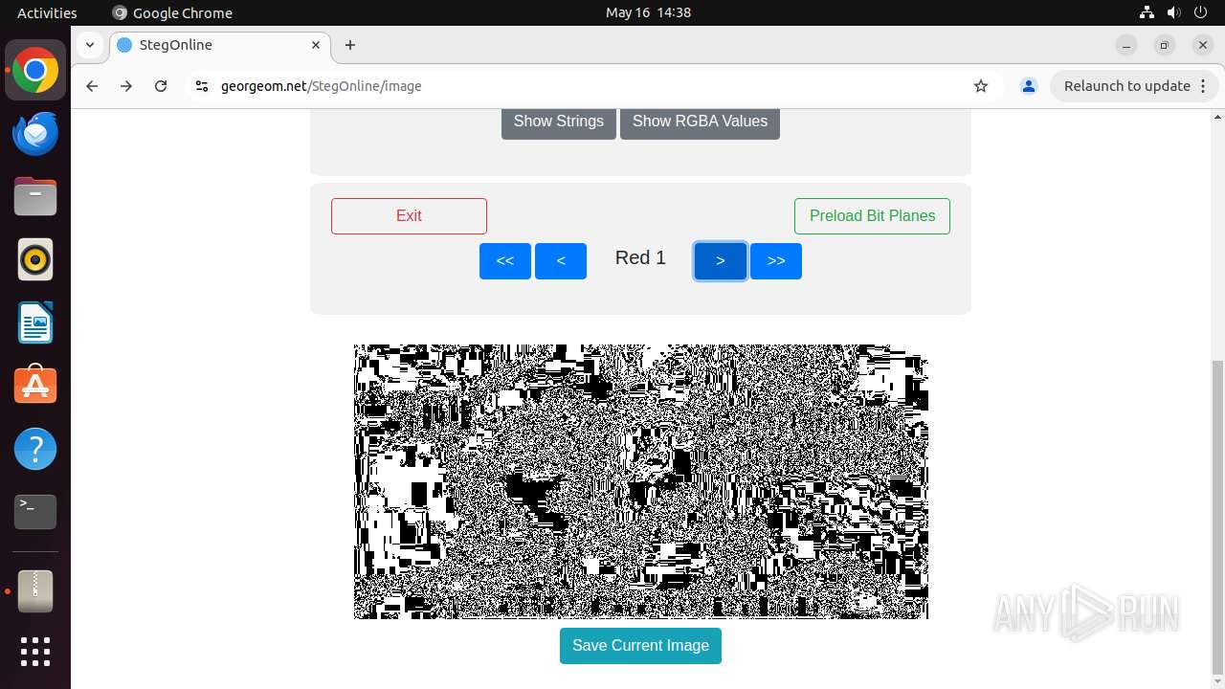The height and width of the screenshot is (689, 1225).
Task: Open Ubuntu Software app store
Action: click(x=35, y=386)
